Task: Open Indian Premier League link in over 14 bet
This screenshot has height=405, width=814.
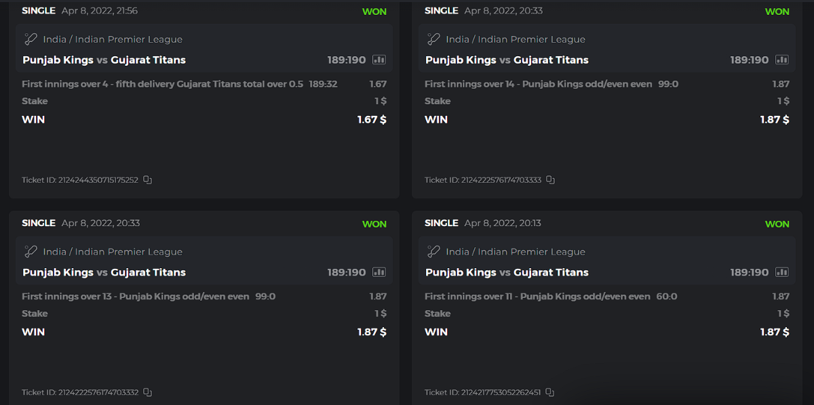Action: click(x=532, y=39)
